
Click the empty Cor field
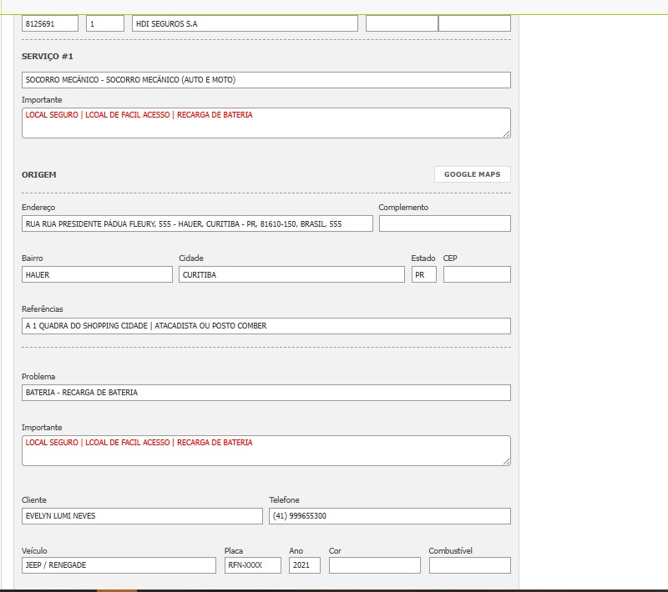pos(374,565)
